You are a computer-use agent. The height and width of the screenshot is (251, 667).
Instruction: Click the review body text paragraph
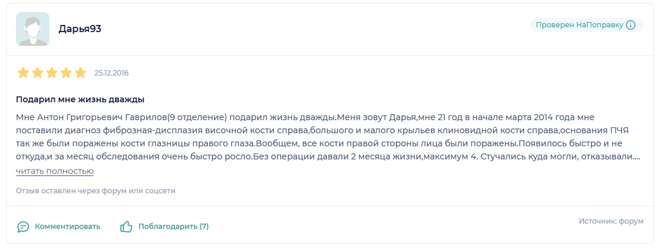pos(328,138)
